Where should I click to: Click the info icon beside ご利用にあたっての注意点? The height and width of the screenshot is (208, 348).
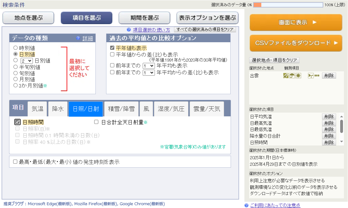pyautogui.click(x=247, y=205)
